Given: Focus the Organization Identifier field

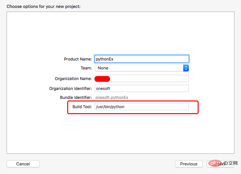Looking at the screenshot, I should coord(142,88).
